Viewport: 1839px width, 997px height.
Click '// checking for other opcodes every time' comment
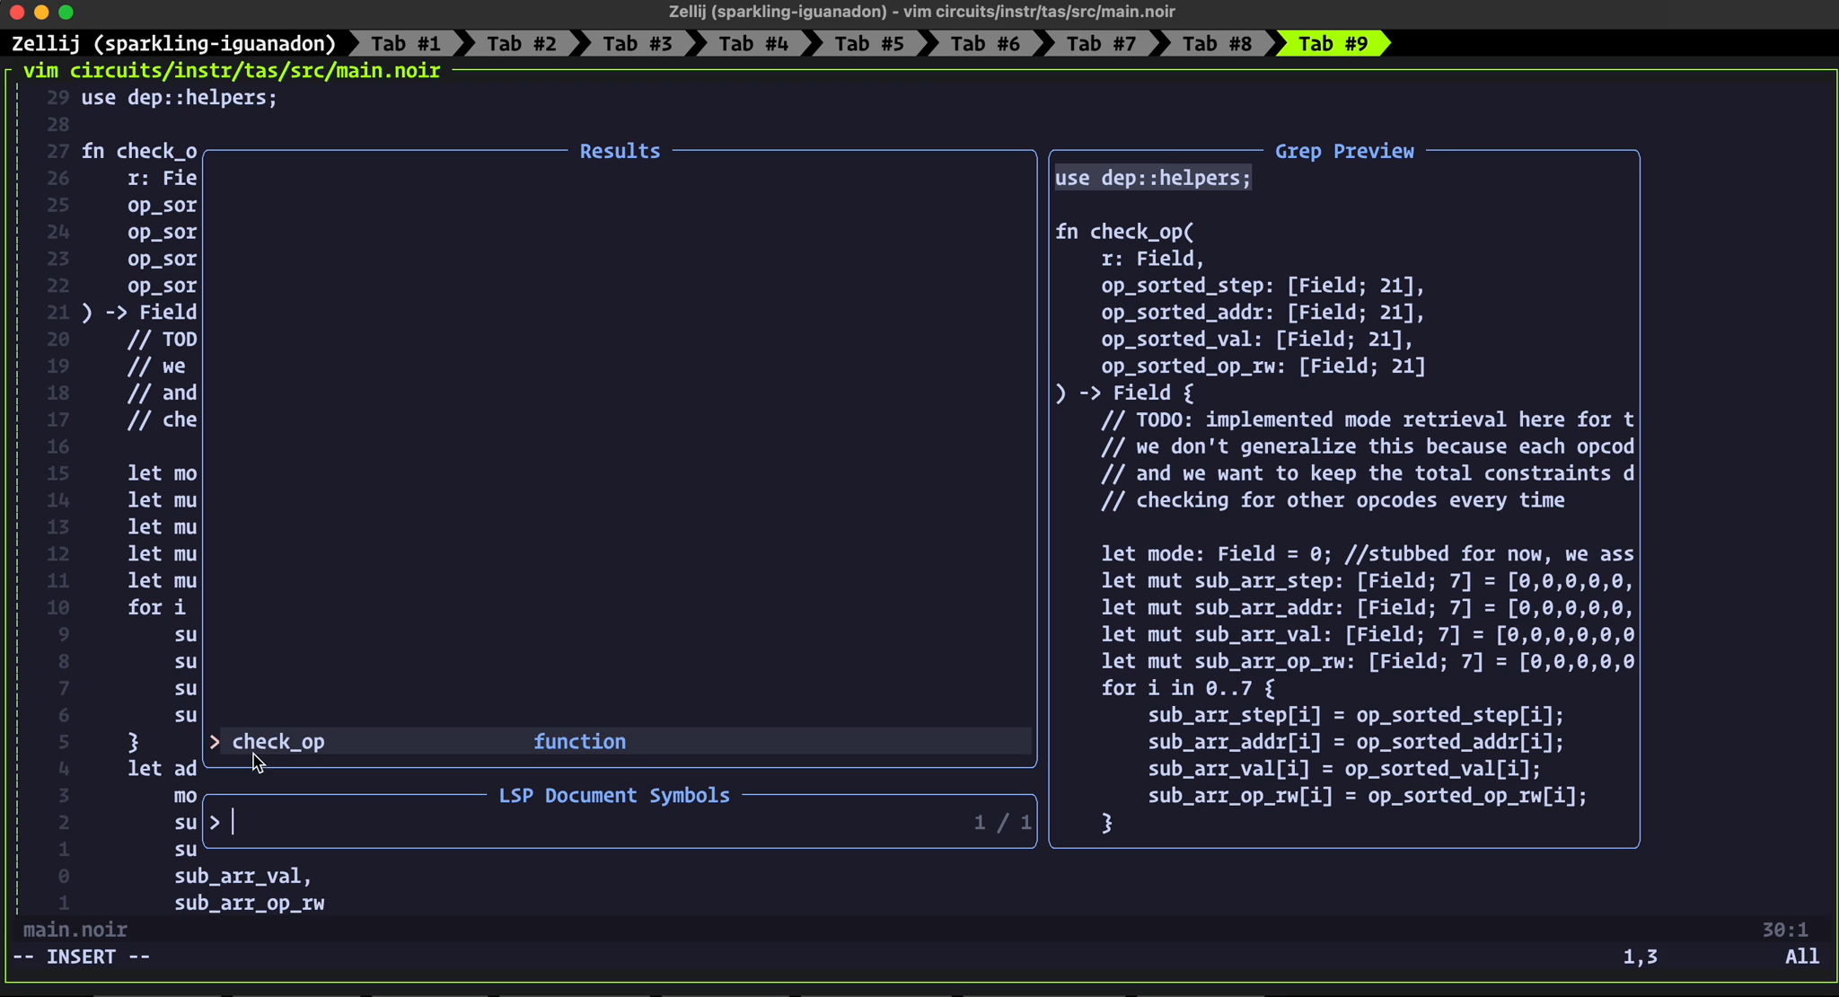(x=1333, y=500)
